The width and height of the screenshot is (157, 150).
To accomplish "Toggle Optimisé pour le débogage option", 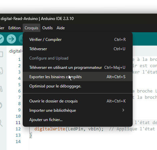I will [78, 86].
